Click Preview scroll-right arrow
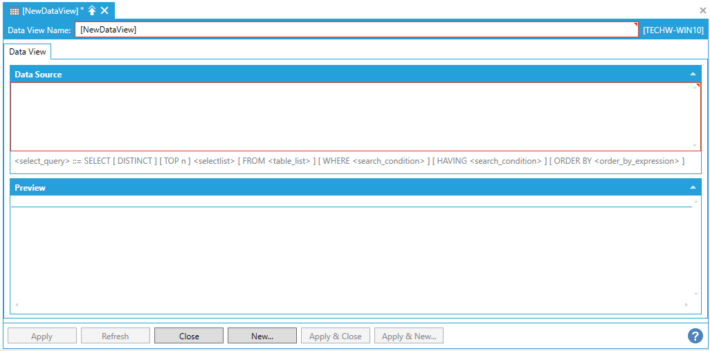 [686, 305]
